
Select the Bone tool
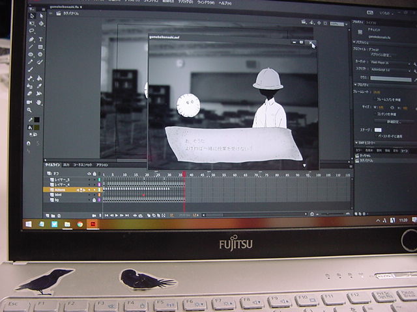pyautogui.click(x=30, y=78)
